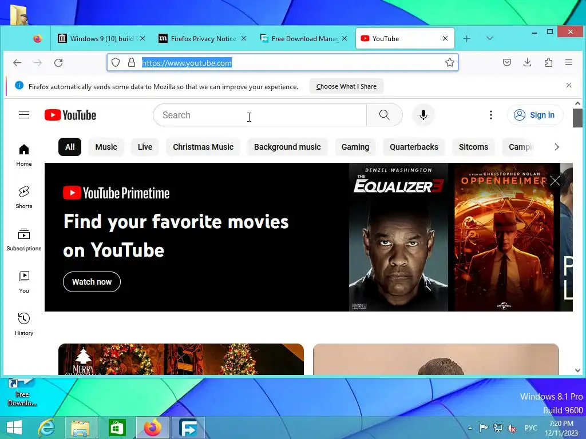Launch Internet Explorer from the taskbar

[47, 428]
